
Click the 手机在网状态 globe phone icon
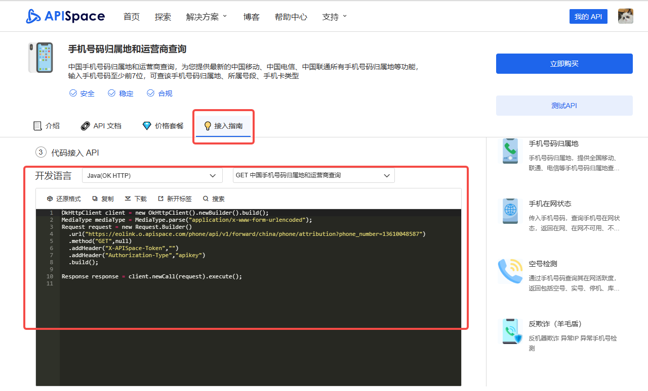(510, 211)
